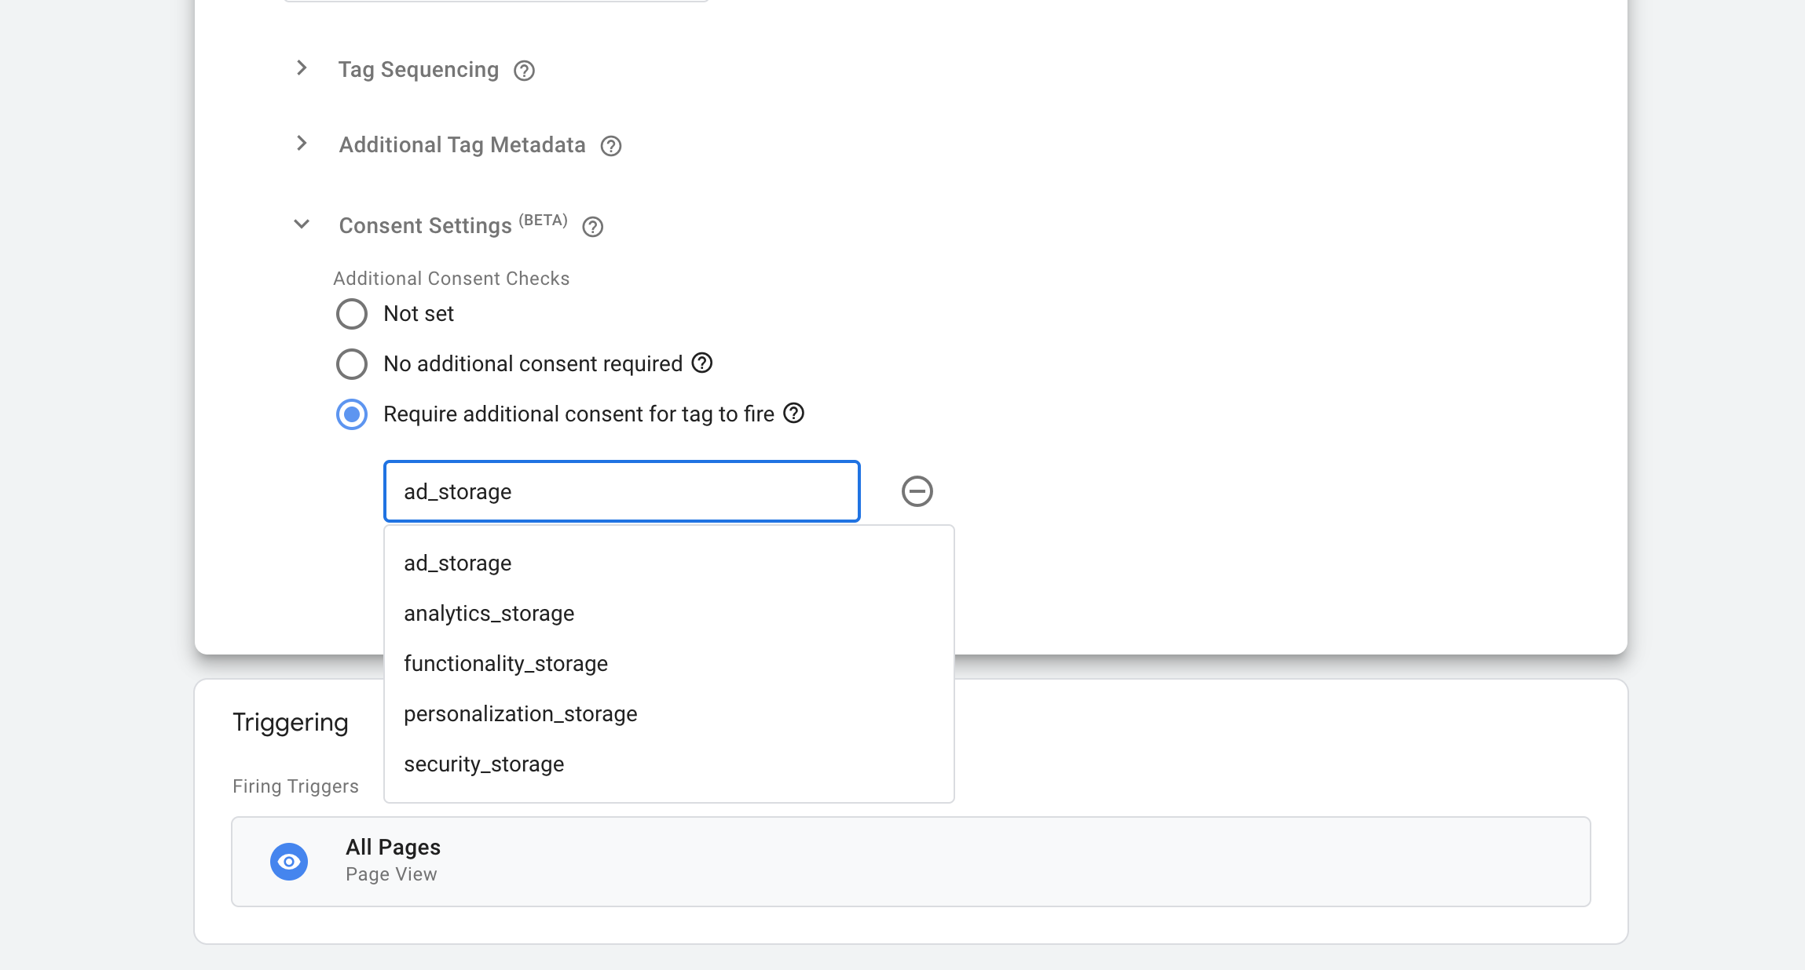Image resolution: width=1805 pixels, height=970 pixels.
Task: Select security_storage option
Action: (x=483, y=764)
